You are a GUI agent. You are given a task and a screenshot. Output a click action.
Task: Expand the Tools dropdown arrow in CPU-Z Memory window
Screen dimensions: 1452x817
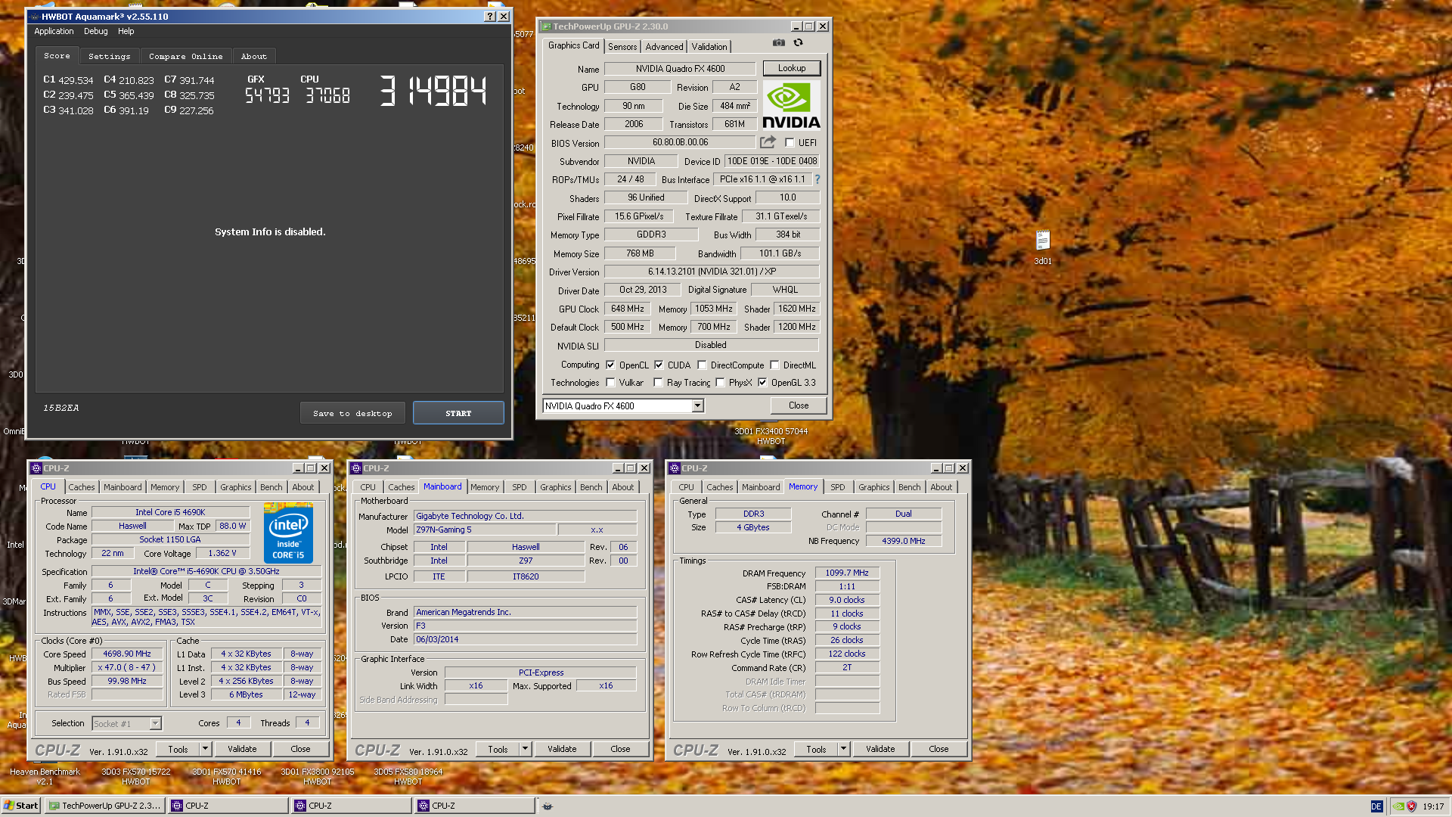(843, 750)
